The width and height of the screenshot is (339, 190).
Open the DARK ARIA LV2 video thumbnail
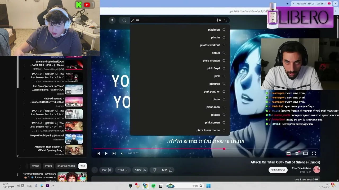(x=74, y=65)
